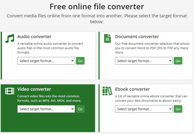194x134 pixels.
Task: Click the Ebook converter books icon
Action: 107,91
